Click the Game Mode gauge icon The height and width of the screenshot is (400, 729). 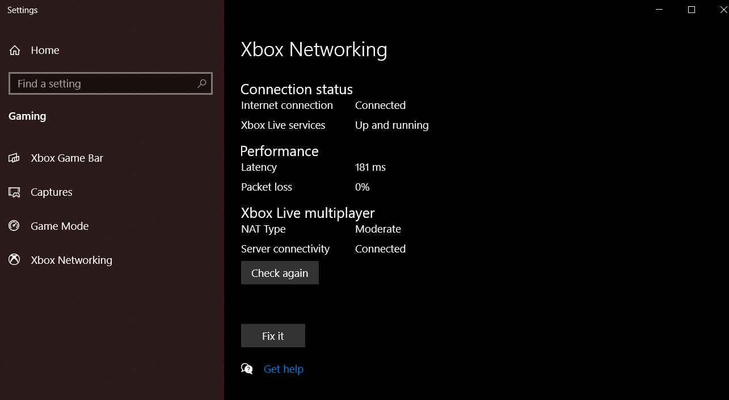click(14, 226)
